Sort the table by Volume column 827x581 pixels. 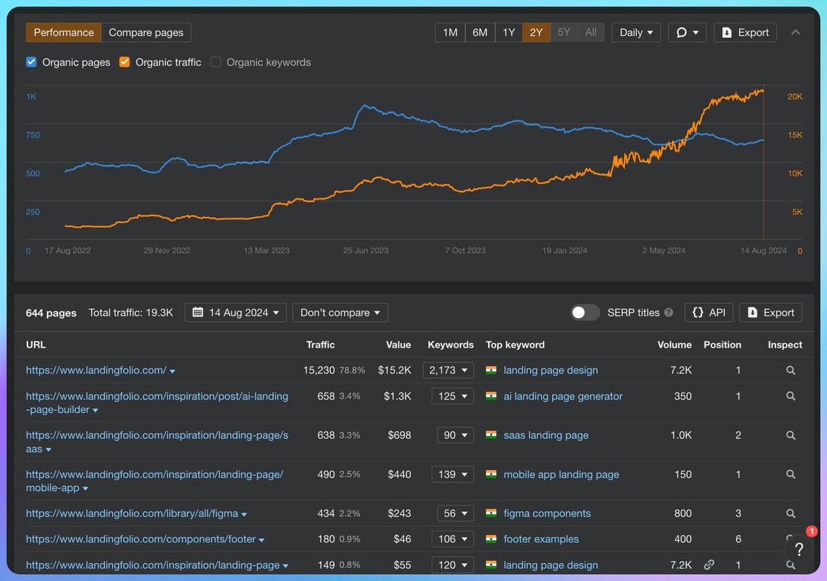pyautogui.click(x=675, y=345)
